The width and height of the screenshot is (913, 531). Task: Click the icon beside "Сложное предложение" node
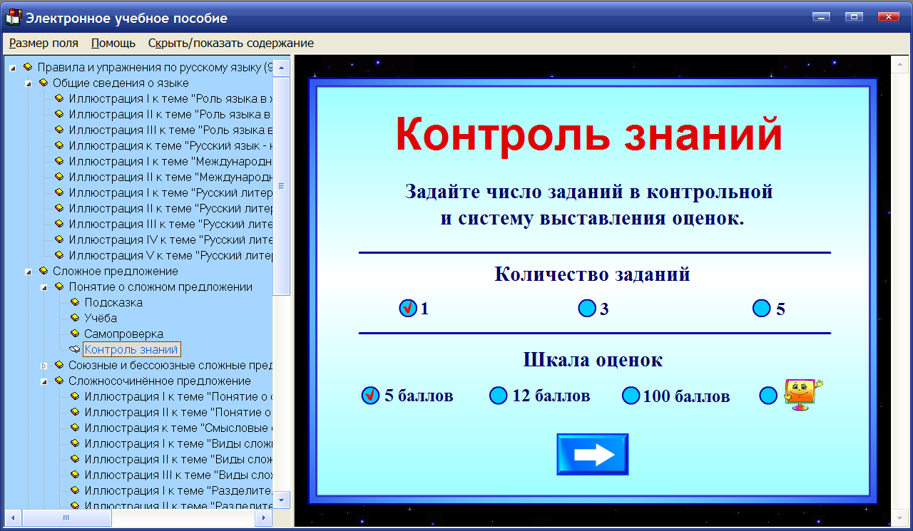44,271
